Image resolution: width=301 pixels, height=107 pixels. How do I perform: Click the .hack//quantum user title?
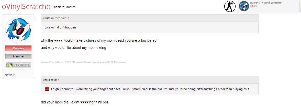(64, 7)
